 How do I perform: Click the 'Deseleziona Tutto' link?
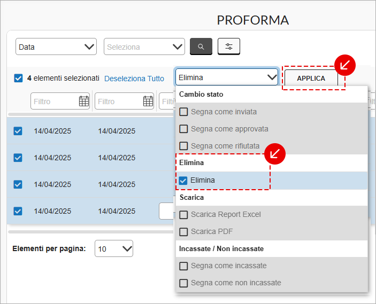[134, 79]
